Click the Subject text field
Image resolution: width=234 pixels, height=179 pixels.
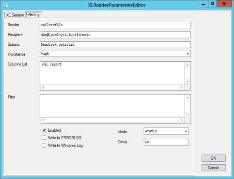coord(115,44)
